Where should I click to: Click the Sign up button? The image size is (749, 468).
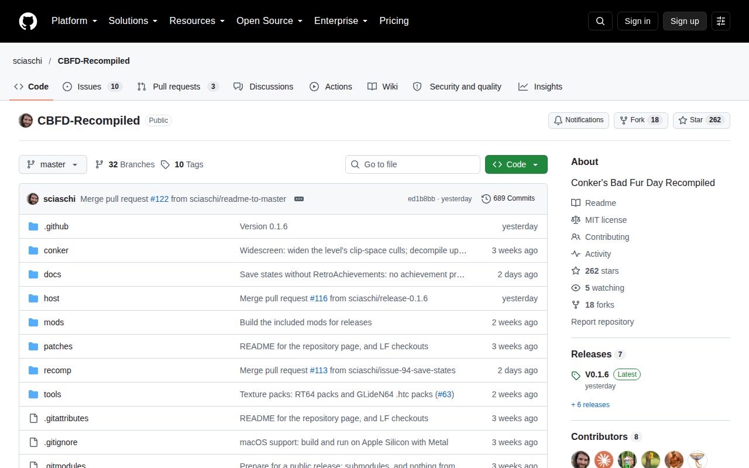click(685, 21)
